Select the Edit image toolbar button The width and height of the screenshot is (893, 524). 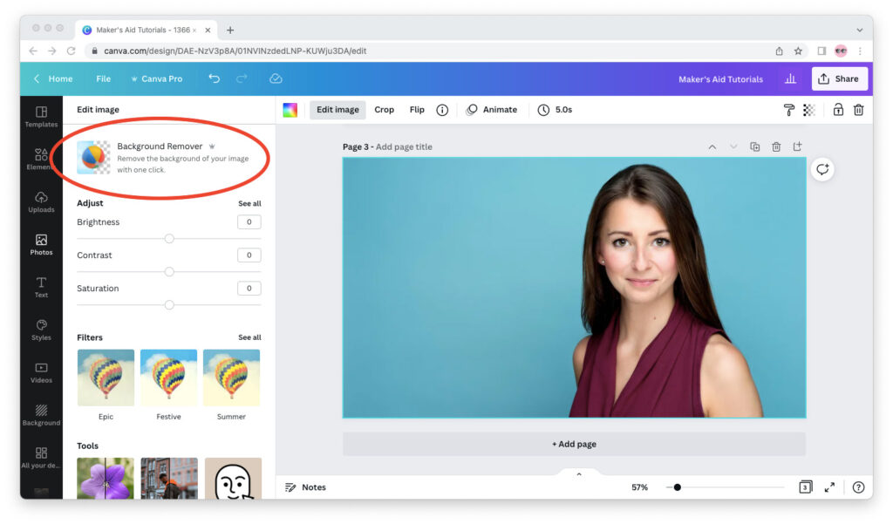(337, 110)
